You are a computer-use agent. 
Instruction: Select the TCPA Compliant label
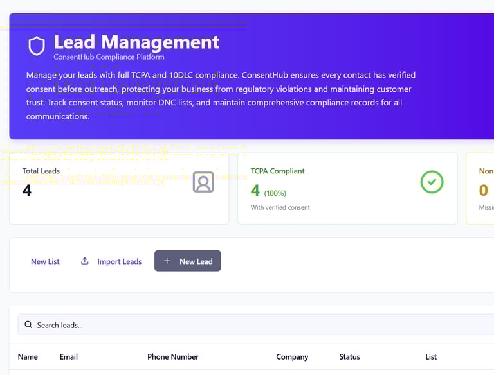[x=278, y=171]
